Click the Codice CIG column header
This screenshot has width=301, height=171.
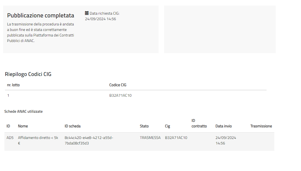point(118,85)
